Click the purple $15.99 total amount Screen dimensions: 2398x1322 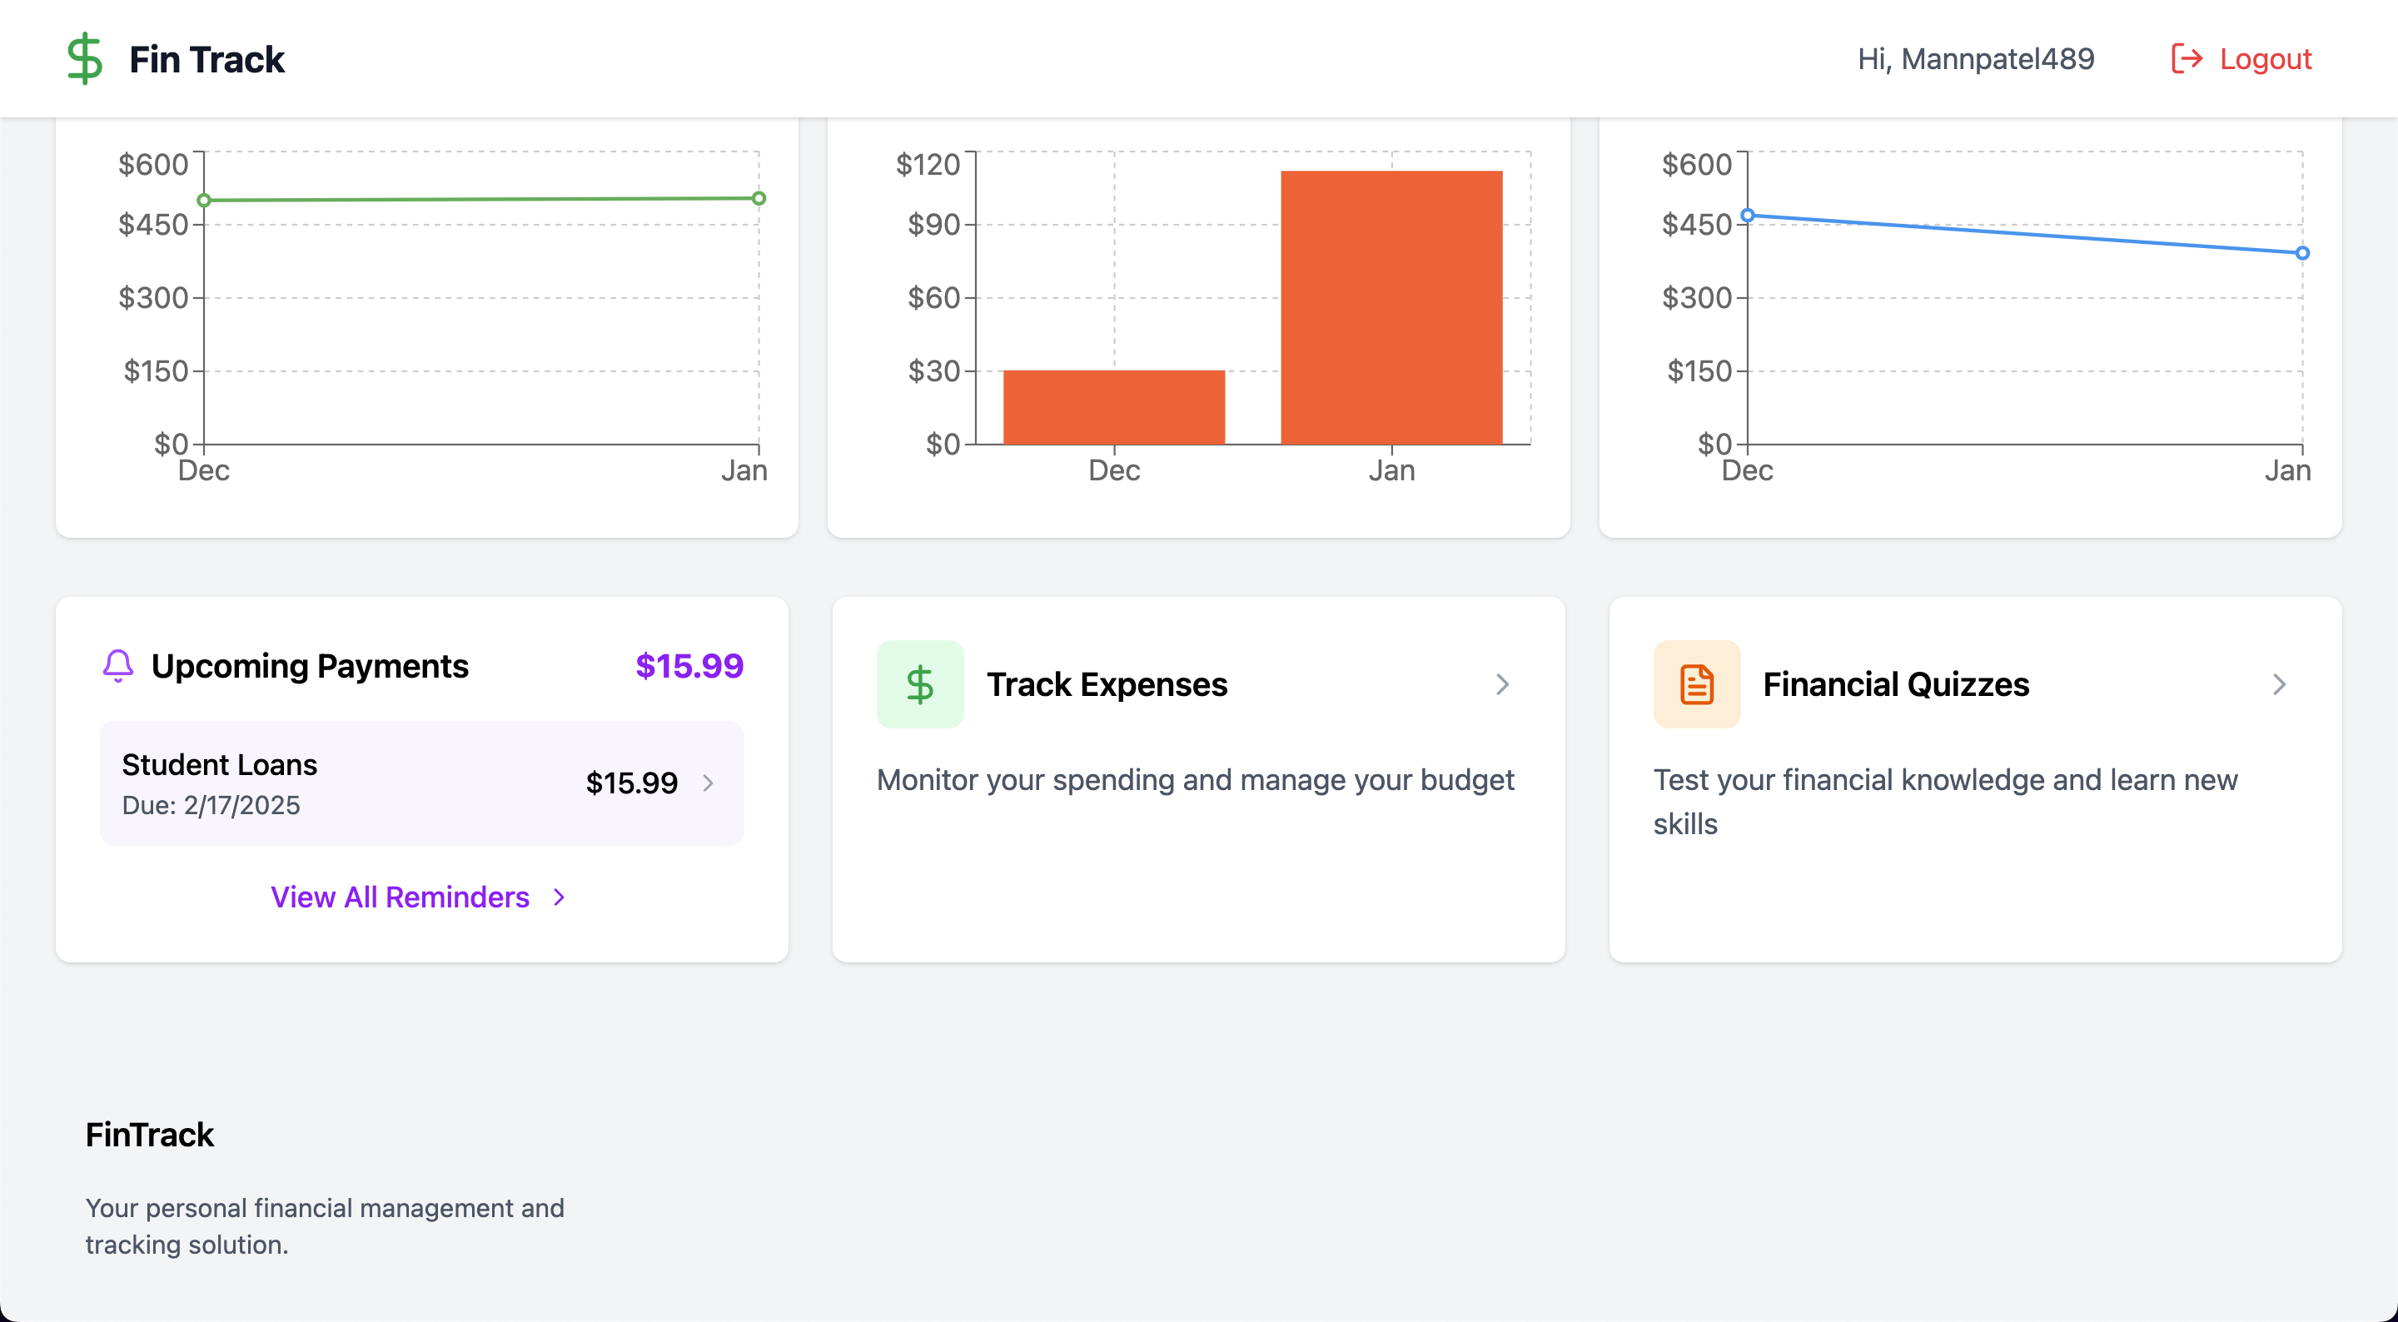point(689,666)
